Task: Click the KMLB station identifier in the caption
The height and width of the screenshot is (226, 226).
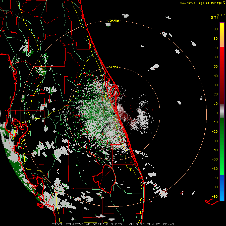Action: [133, 224]
